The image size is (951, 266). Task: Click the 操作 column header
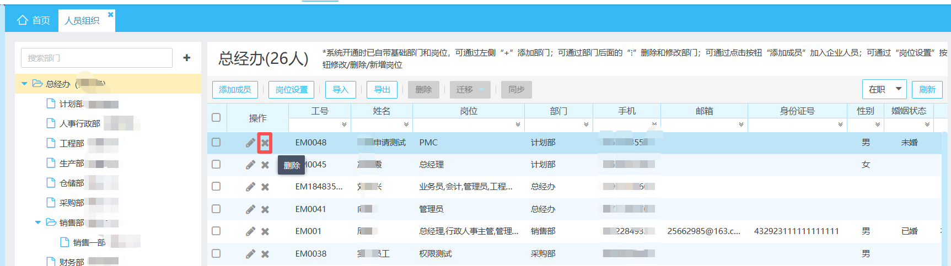257,118
